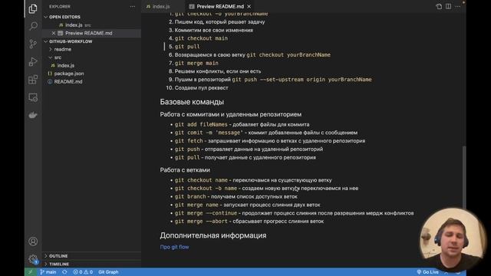Open errors and warnings count in status bar
This screenshot has height=276, width=491.
point(83,272)
